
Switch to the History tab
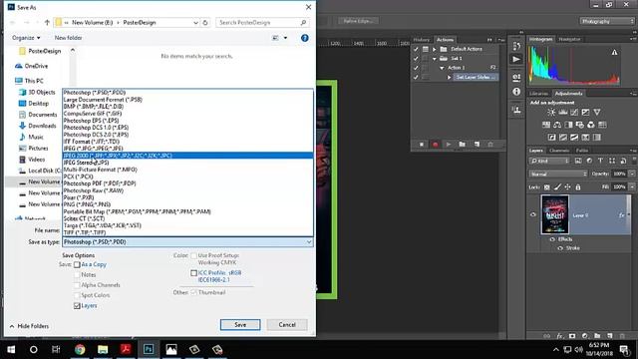[422, 40]
